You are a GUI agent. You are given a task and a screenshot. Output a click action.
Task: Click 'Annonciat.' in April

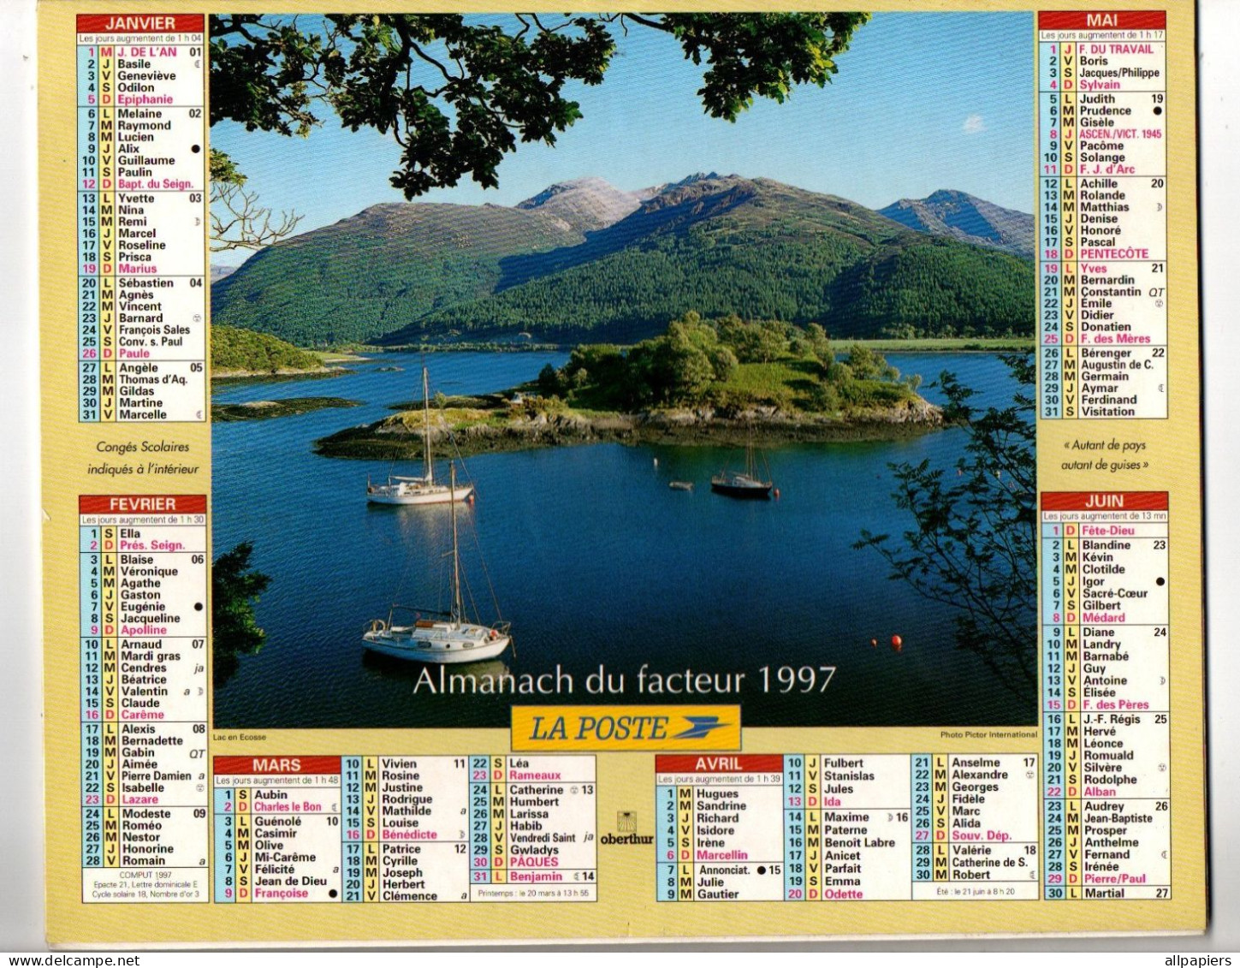point(726,870)
